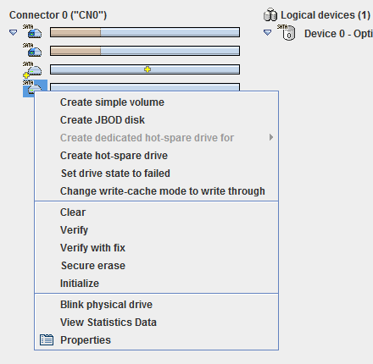Click the first drive's capacity bar
The height and width of the screenshot is (364, 373).
(x=145, y=32)
